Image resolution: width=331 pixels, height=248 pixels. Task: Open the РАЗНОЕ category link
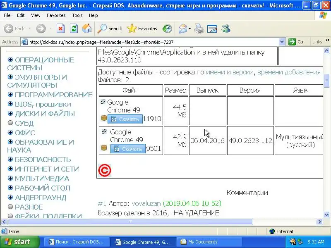tap(29, 207)
